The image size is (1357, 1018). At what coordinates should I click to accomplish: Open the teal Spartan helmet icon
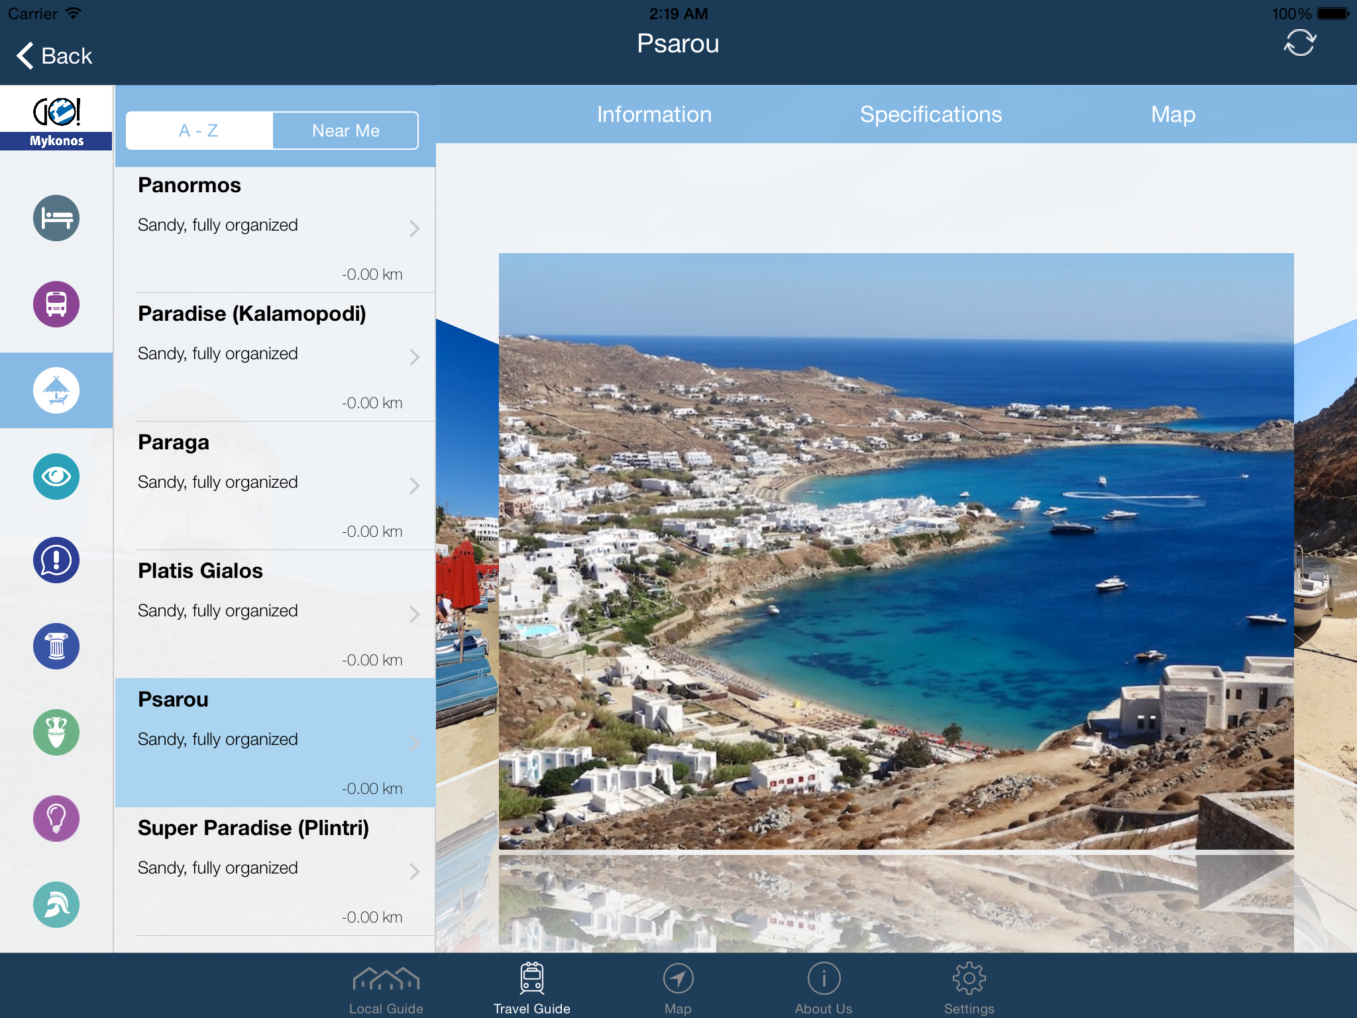click(x=56, y=905)
